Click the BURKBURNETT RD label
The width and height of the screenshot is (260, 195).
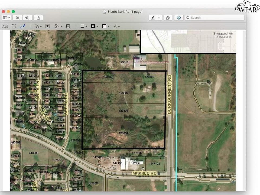tap(169, 95)
